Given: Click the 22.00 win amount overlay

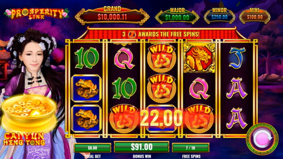Looking at the screenshot, I should 161,118.
